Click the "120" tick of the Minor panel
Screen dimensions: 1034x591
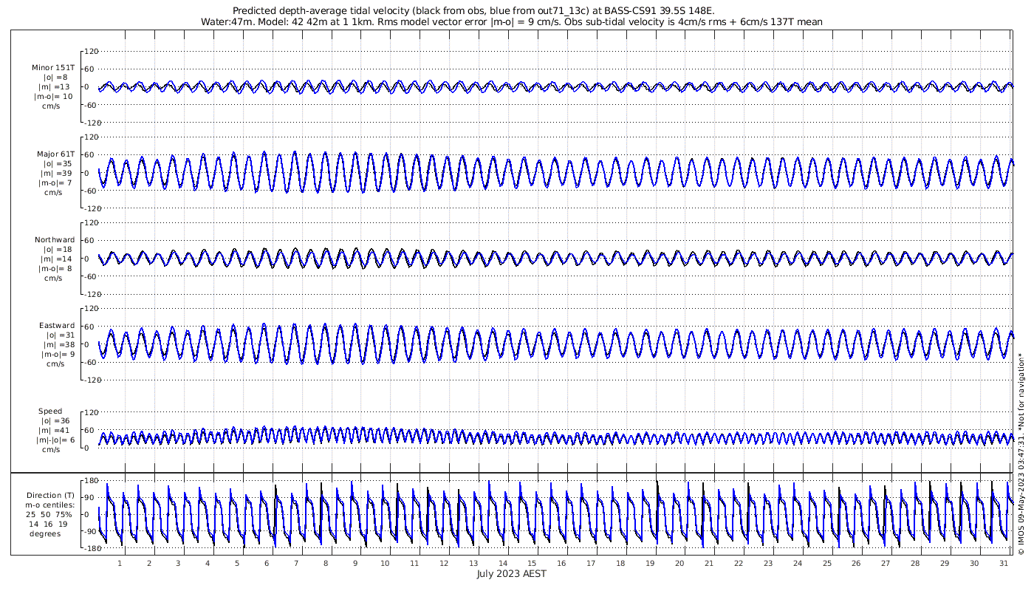coord(93,52)
